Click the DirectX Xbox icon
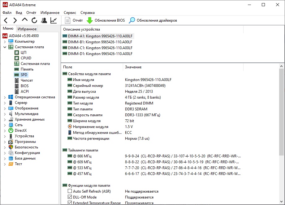Screen dimensions: 285x205 click(11, 130)
